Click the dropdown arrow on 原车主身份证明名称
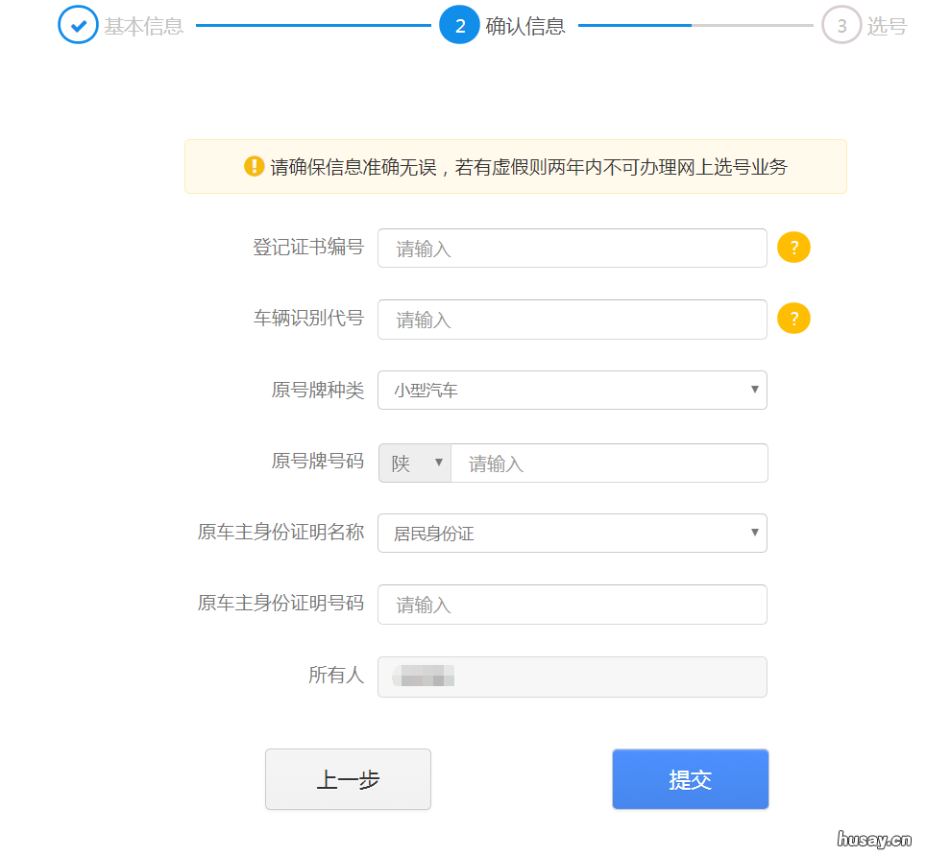Image resolution: width=926 pixels, height=856 pixels. tap(754, 533)
